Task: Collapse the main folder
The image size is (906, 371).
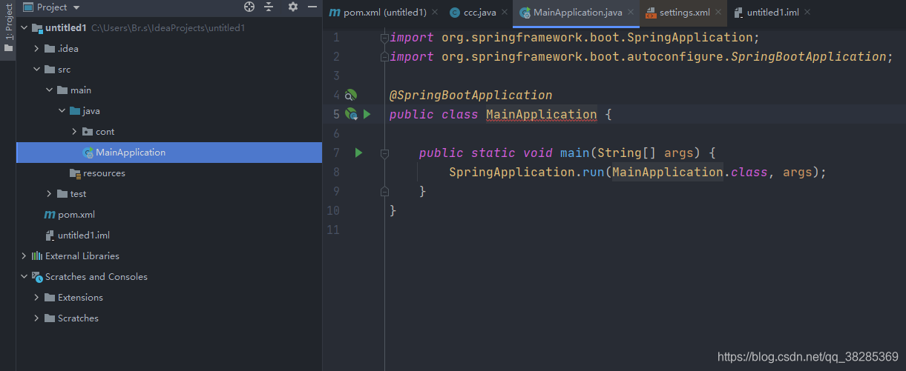Action: [x=50, y=90]
